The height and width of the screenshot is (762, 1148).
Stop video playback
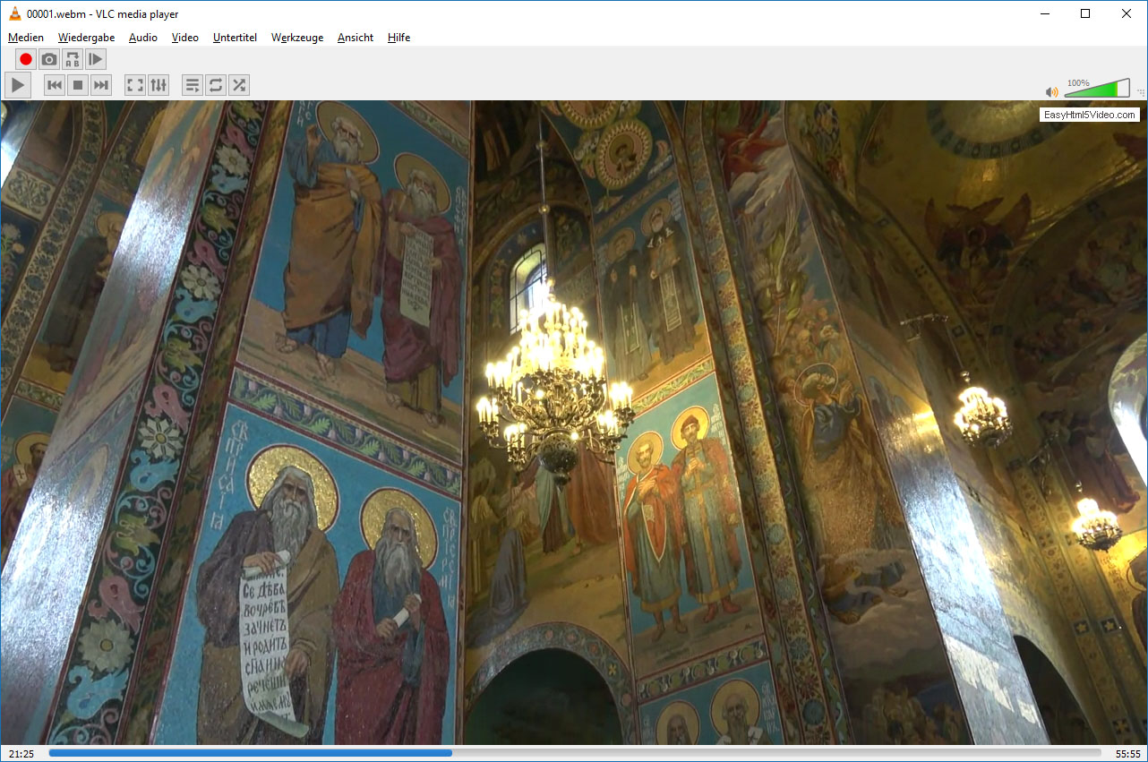78,85
